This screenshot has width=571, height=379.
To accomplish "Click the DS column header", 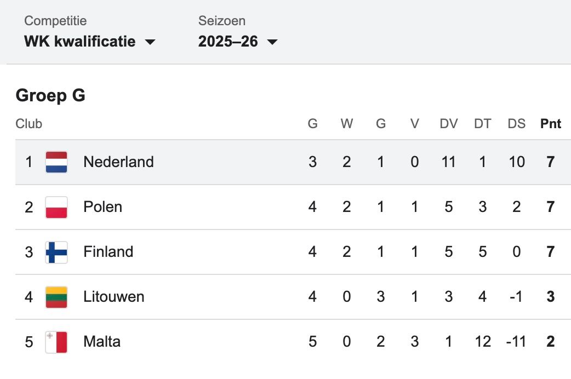I will pos(516,123).
